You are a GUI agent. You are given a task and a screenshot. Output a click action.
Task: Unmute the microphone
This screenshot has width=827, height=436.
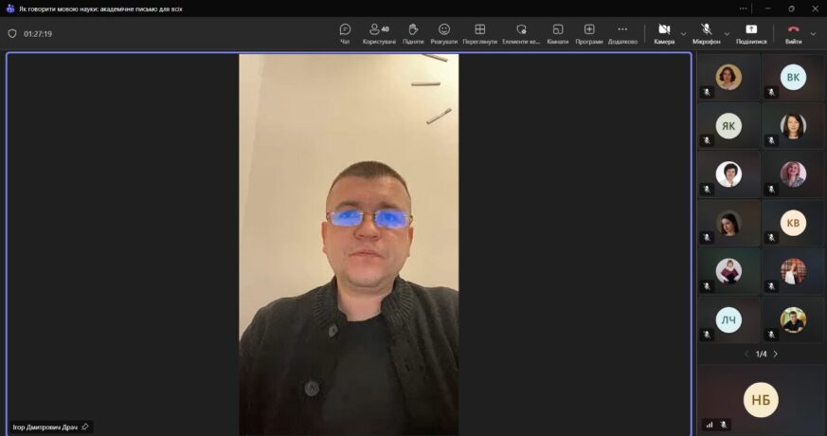tap(706, 33)
